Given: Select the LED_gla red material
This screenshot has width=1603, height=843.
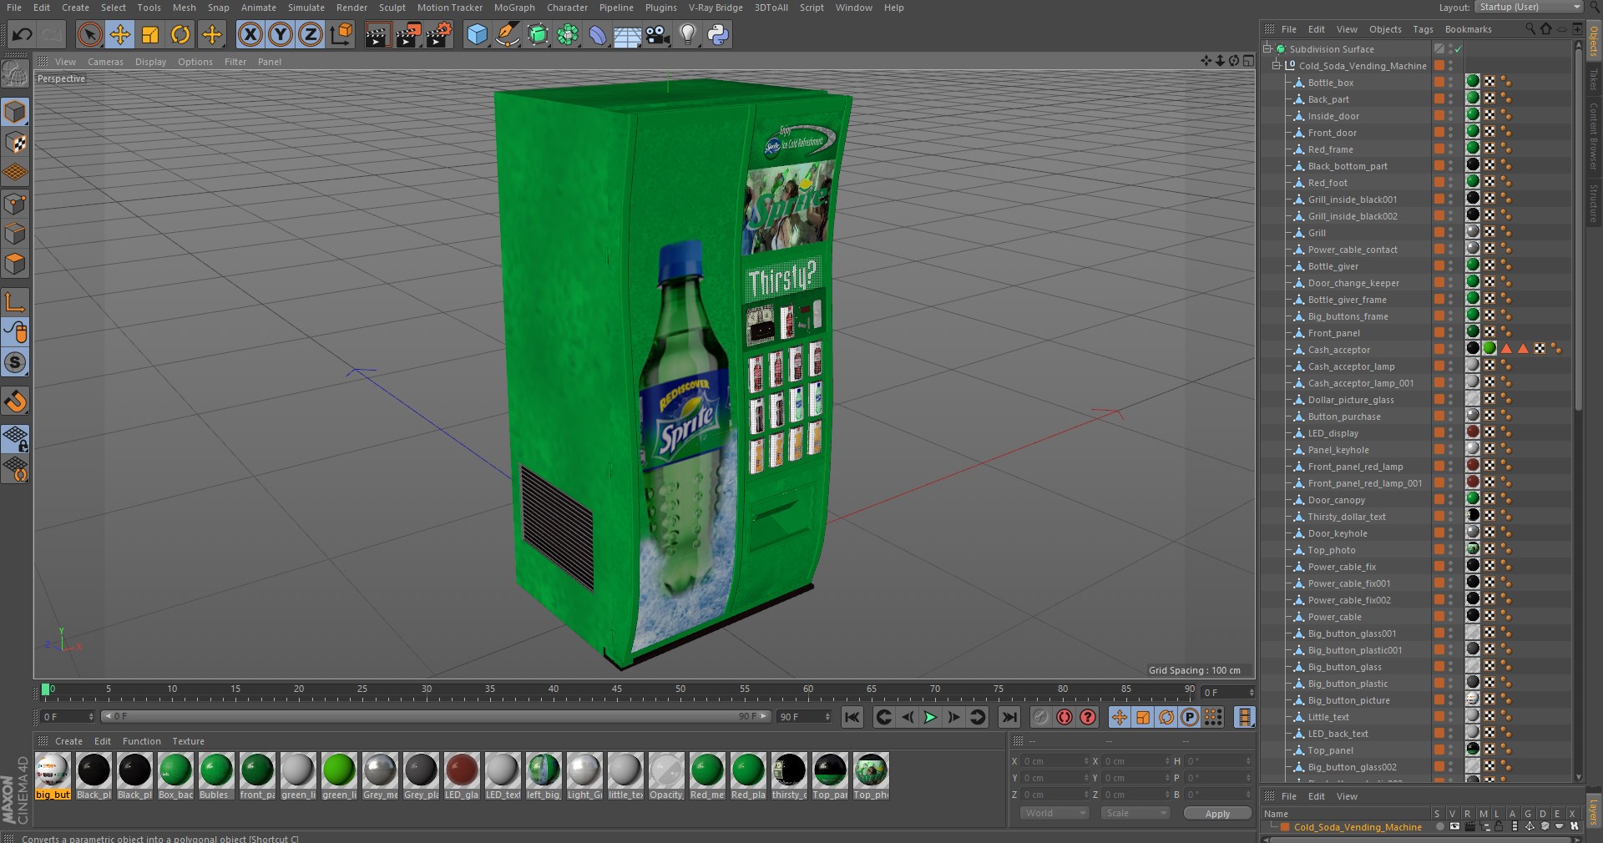Looking at the screenshot, I should pyautogui.click(x=462, y=776).
